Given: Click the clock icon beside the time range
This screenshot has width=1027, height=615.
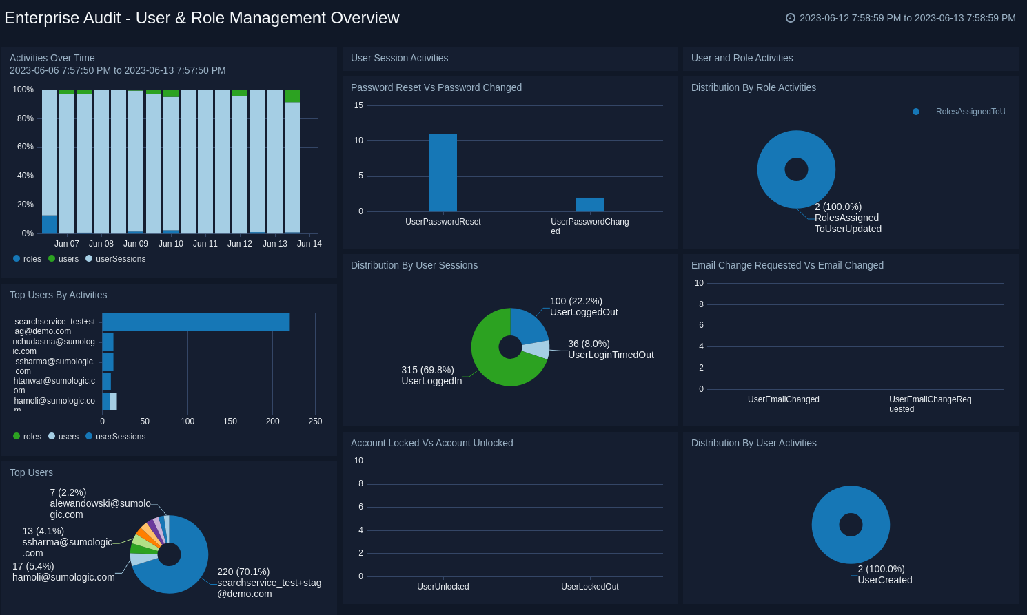Looking at the screenshot, I should click(791, 18).
